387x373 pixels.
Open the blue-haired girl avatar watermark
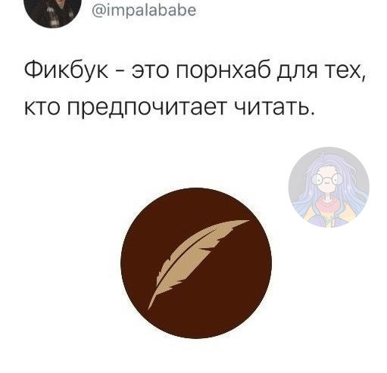329,187
